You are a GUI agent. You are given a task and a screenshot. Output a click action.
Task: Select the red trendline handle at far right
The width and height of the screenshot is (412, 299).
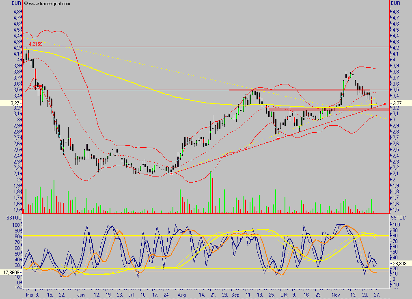coord(384,104)
